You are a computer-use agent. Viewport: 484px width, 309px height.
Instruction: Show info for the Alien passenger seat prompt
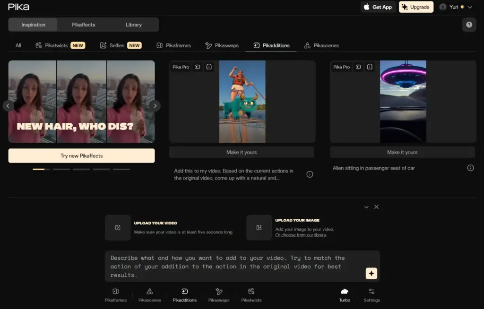[470, 168]
